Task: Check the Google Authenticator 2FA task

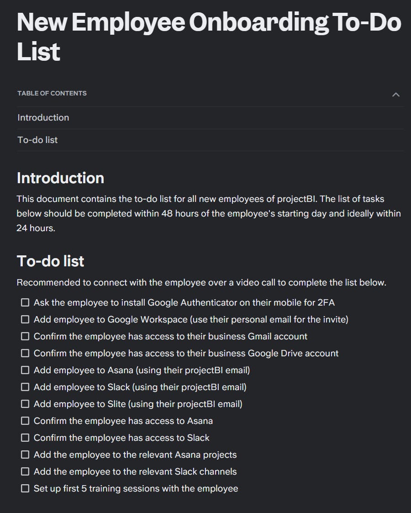Action: tap(25, 302)
